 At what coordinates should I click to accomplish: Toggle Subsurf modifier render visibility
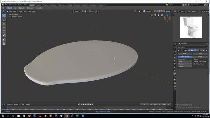pos(189,50)
